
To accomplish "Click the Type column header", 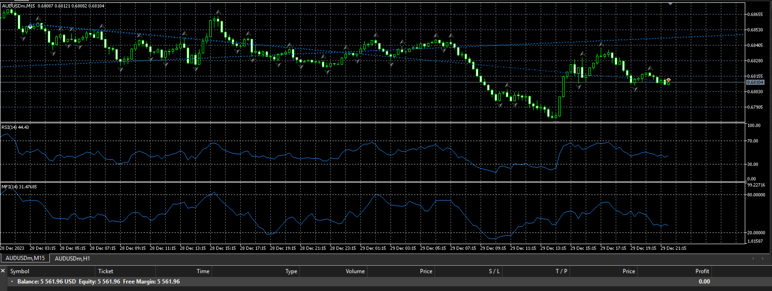I will coord(291,271).
